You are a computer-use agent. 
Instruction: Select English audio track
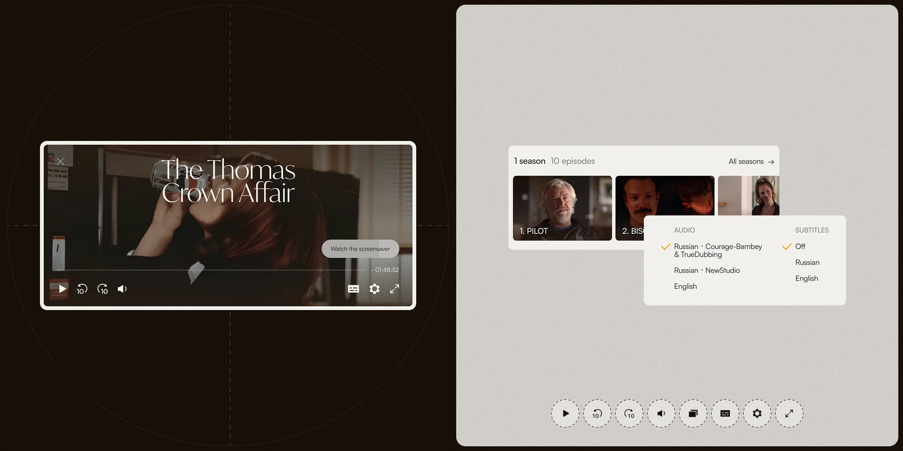coord(685,287)
